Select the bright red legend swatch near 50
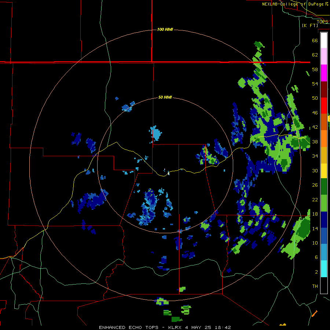Screen dimensions: 330x330 click(324, 106)
